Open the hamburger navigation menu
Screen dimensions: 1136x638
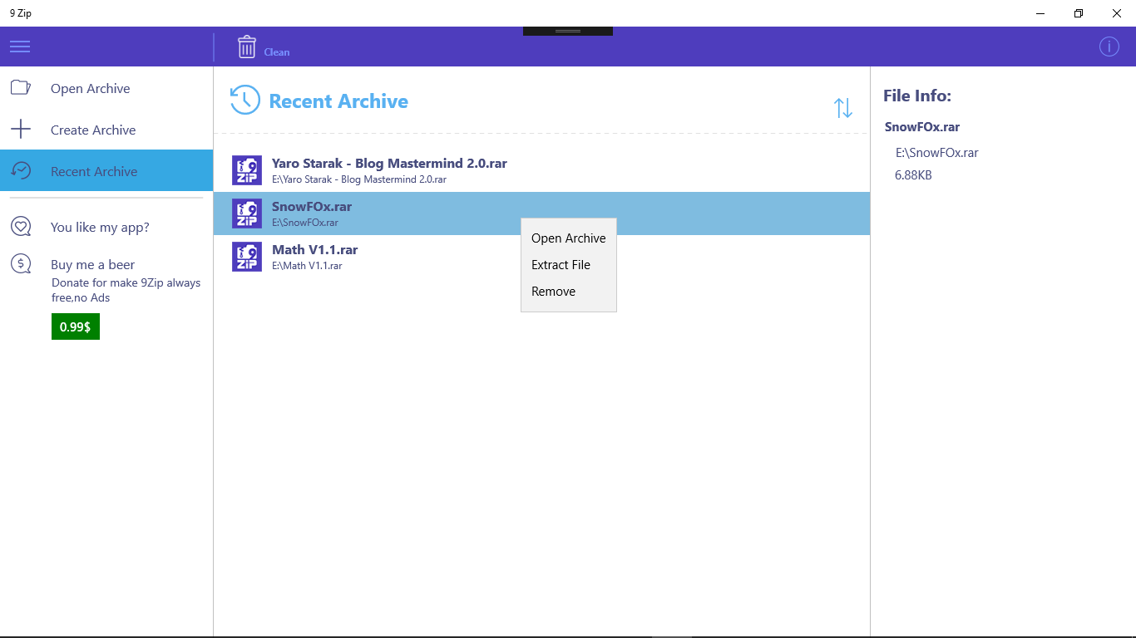point(20,47)
